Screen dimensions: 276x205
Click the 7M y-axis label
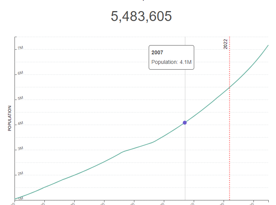pyautogui.click(x=20, y=48)
